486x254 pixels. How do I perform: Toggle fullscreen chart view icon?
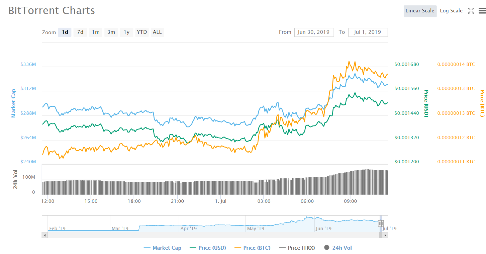(471, 11)
